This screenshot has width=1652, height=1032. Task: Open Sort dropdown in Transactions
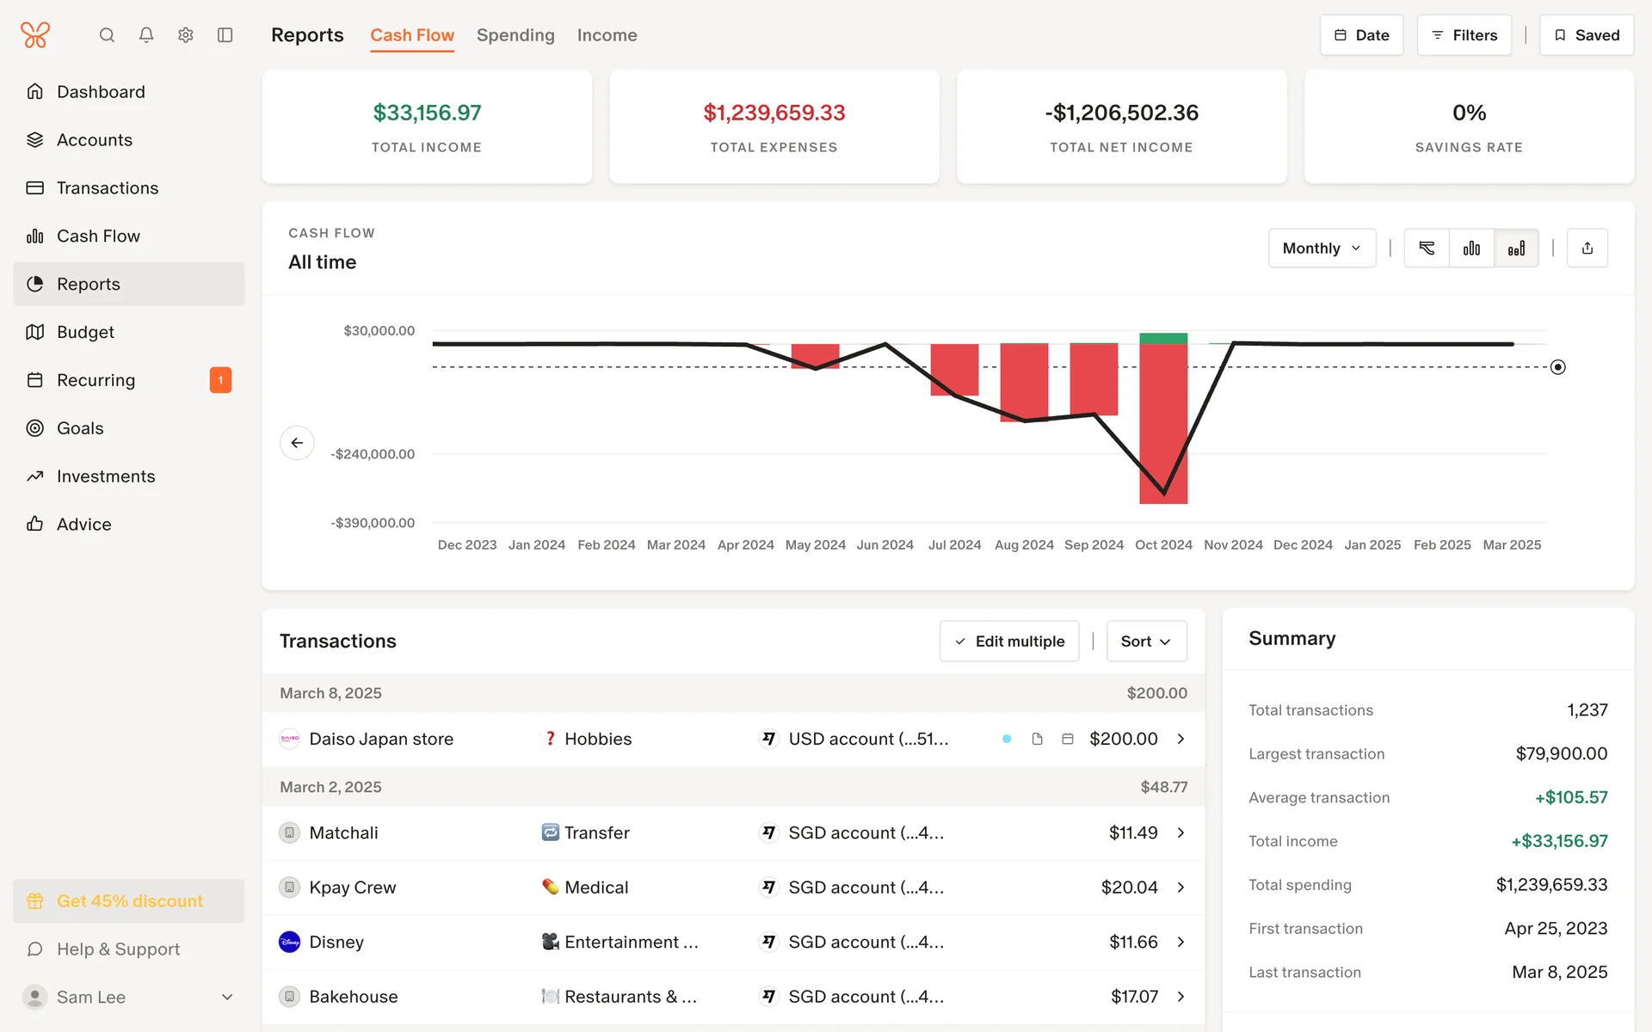point(1146,642)
